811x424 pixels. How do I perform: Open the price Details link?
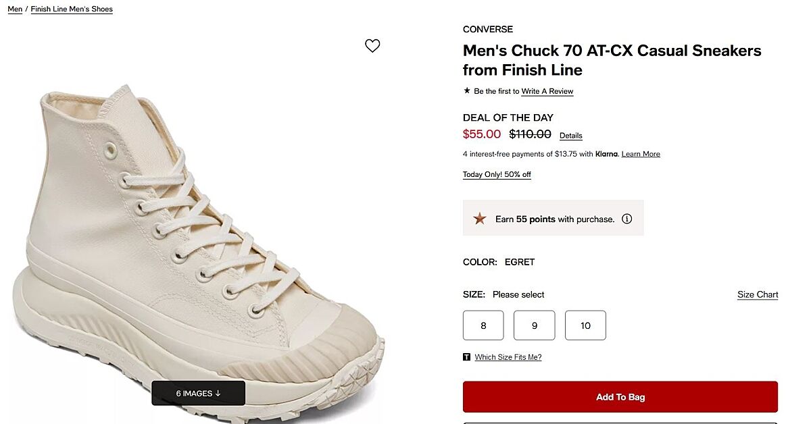coord(571,136)
